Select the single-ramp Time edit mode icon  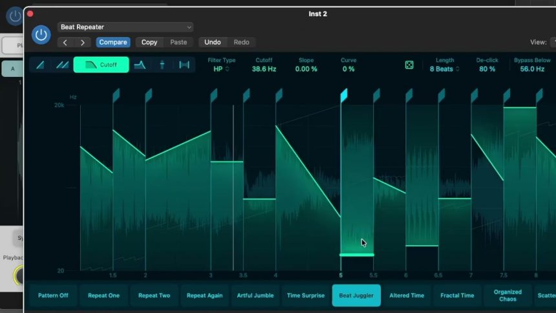pos(41,65)
